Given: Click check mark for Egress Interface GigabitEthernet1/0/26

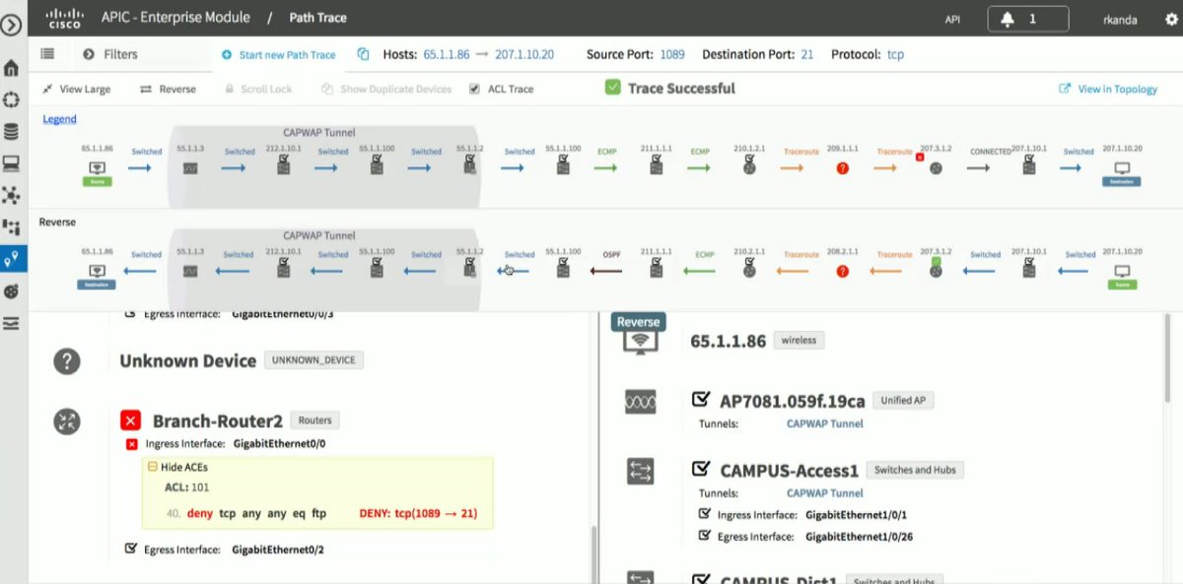Looking at the screenshot, I should [704, 535].
